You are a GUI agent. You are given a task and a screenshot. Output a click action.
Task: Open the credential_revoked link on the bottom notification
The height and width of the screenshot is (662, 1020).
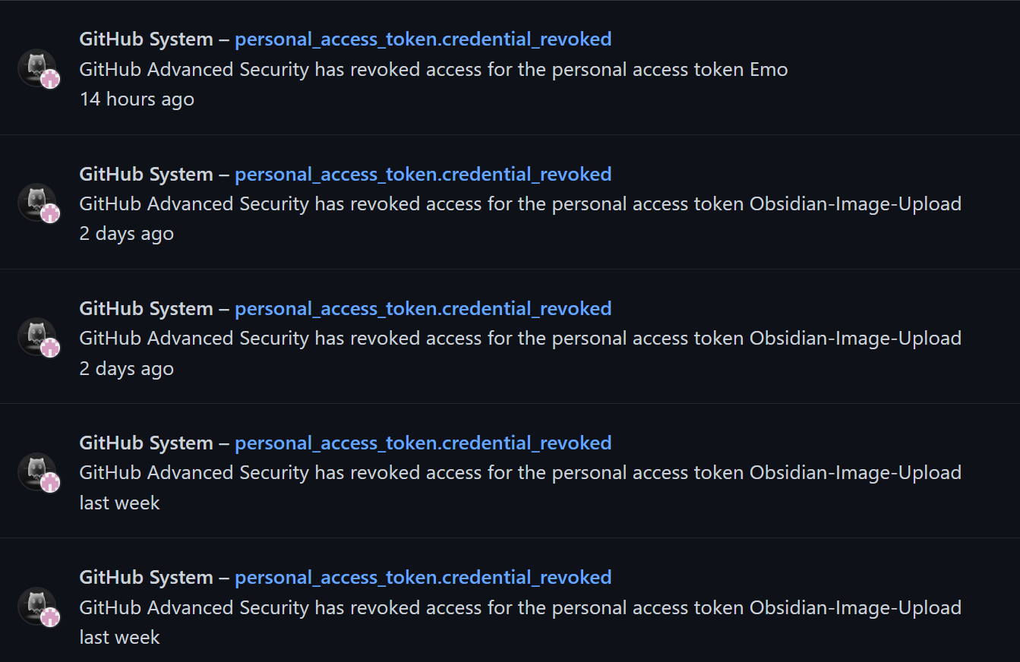[x=424, y=577]
